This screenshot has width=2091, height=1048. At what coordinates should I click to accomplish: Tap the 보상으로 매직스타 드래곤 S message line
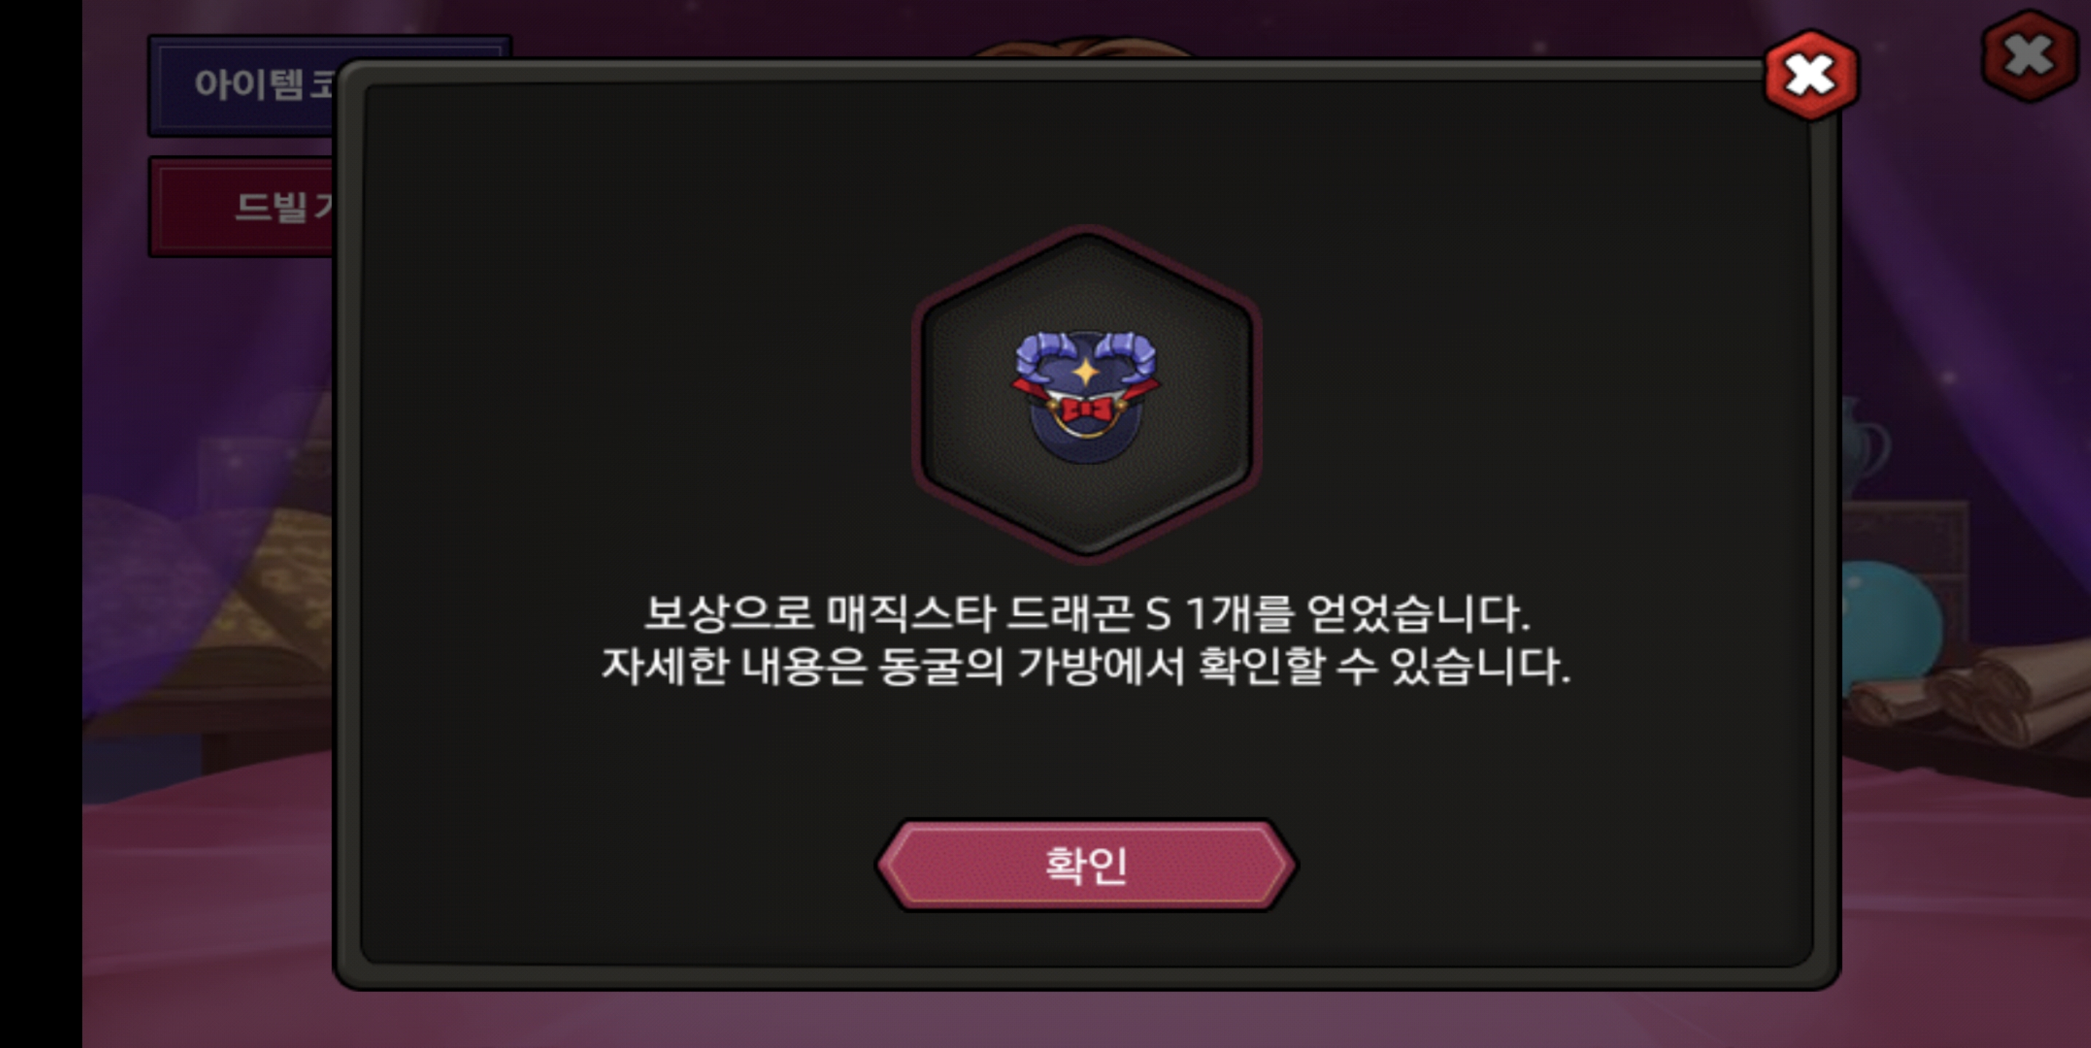pos(1086,614)
